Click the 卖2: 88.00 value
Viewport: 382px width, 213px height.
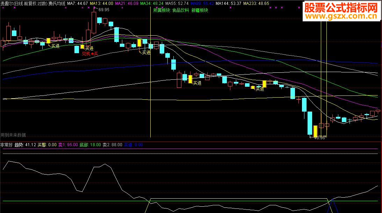coord(112,145)
